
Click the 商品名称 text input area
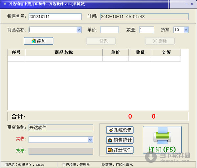click(53, 30)
